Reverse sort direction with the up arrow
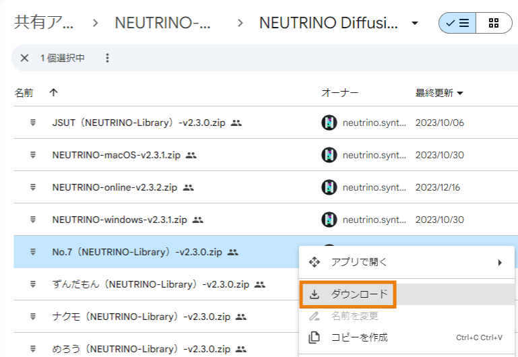The width and height of the screenshot is (518, 357). [x=53, y=92]
